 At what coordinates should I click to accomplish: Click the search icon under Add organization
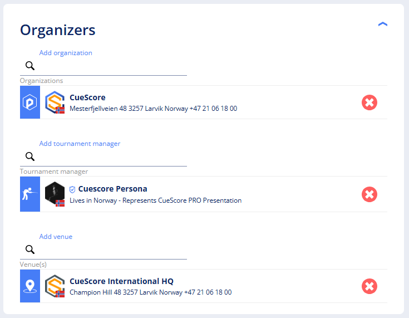(30, 66)
